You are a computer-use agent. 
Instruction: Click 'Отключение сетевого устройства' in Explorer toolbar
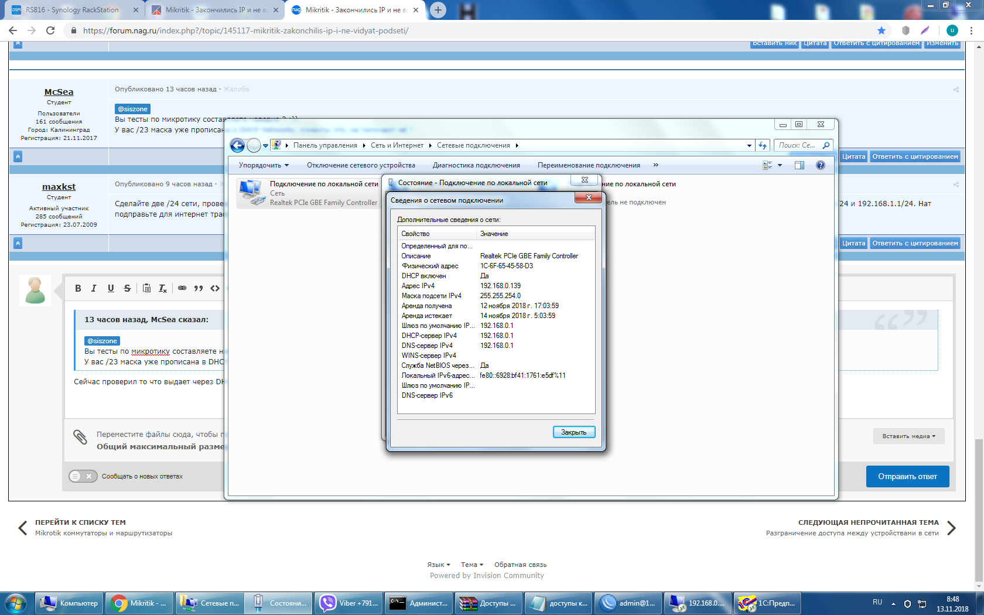(361, 165)
